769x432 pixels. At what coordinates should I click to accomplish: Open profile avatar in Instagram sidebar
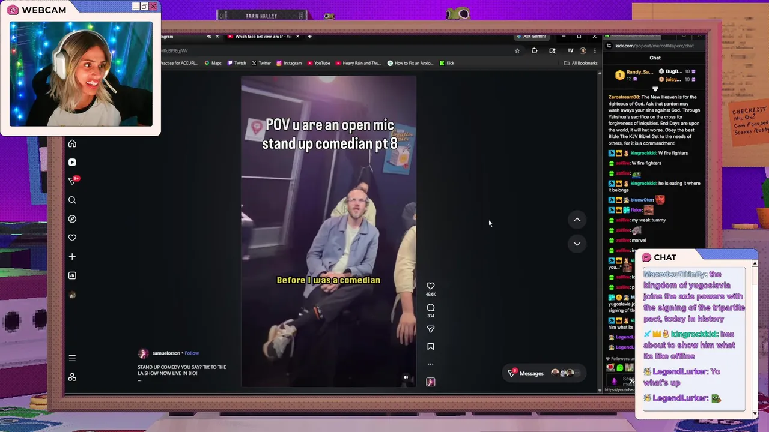point(72,295)
